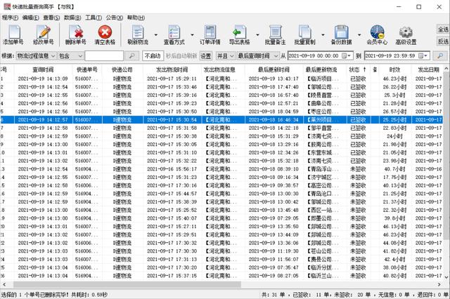This screenshot has width=450, height=299.
Task: Click the 2021-09-16 15:56:17 发出物流时间 cell
Action: (x=172, y=169)
